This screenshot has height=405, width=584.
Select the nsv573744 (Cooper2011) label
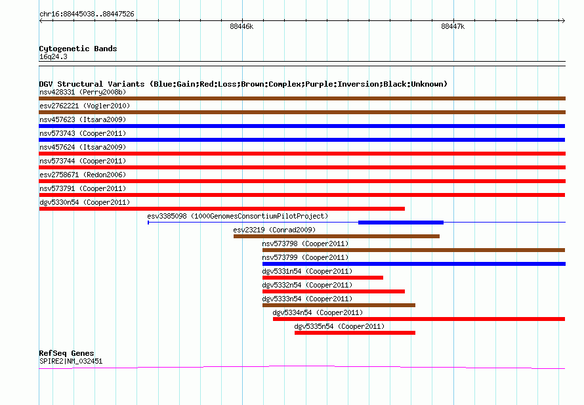[x=83, y=161]
